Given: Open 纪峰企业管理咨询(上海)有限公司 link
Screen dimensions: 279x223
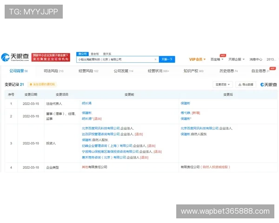Looking at the screenshot, I should (107, 146).
